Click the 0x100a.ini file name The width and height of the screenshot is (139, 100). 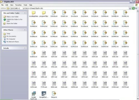click(85, 26)
